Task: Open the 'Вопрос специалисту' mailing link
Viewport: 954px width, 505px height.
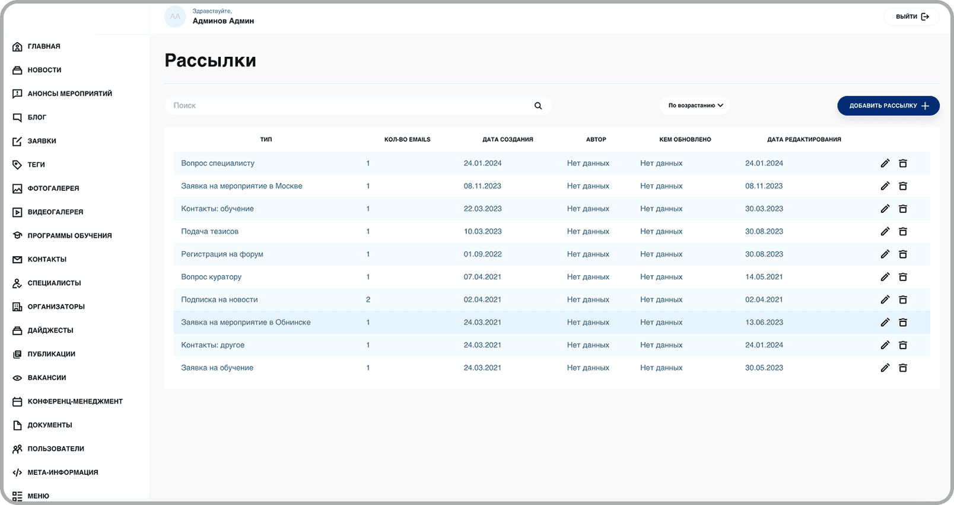Action: pos(218,163)
